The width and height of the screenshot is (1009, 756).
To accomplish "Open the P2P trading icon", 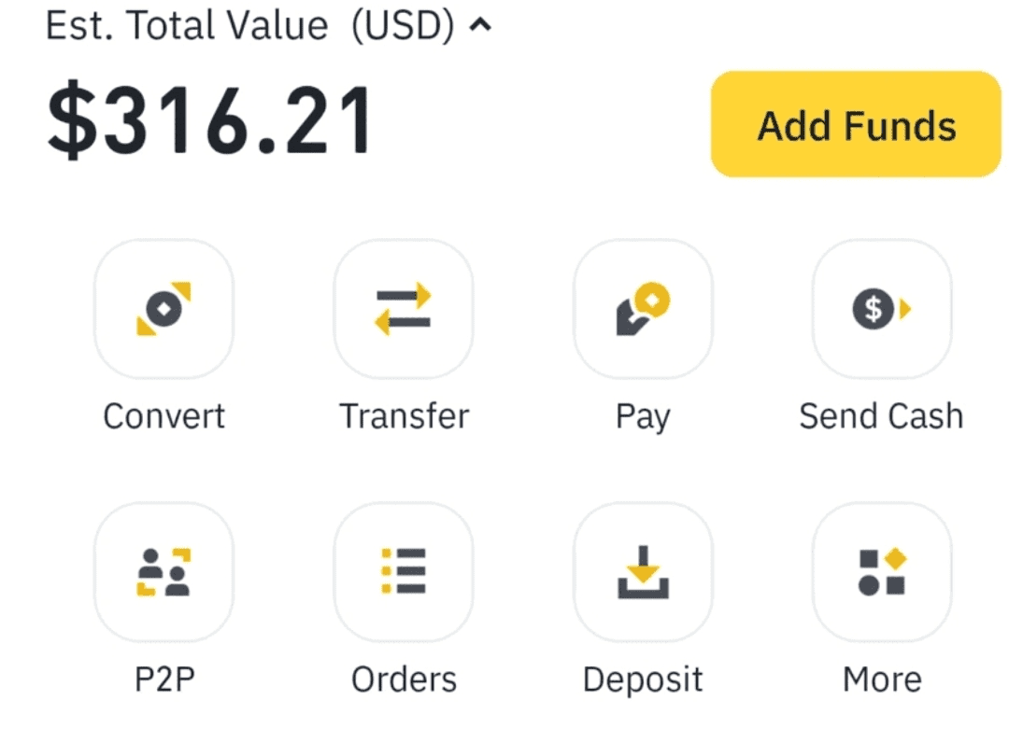I will [x=163, y=572].
